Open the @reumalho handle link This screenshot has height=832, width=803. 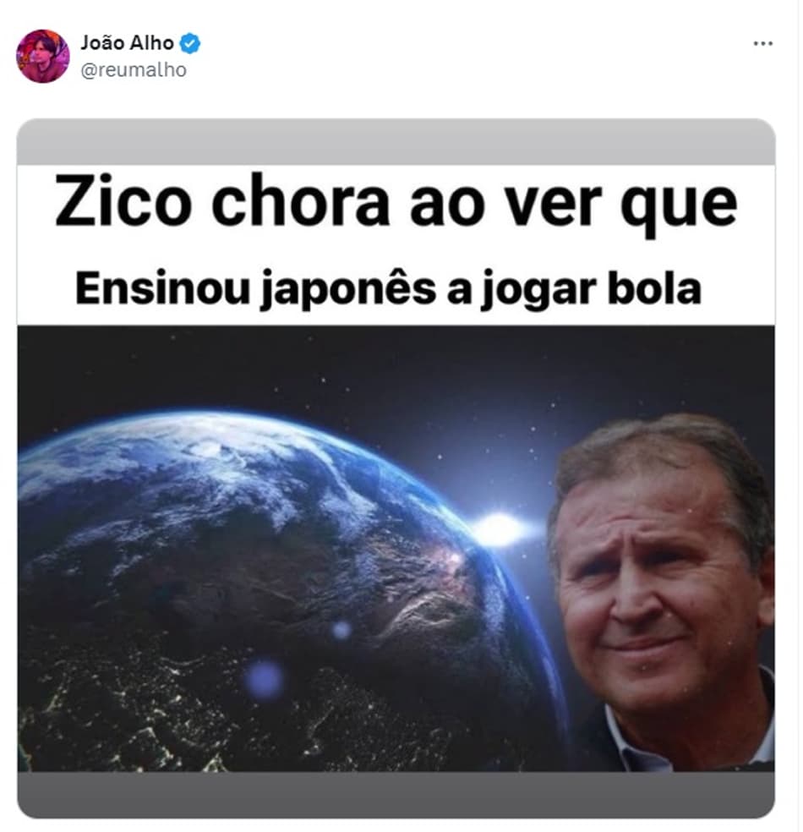[134, 70]
